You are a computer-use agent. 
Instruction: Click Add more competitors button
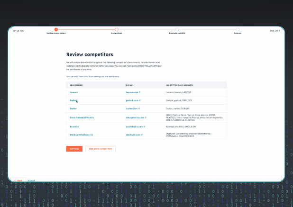101,149
